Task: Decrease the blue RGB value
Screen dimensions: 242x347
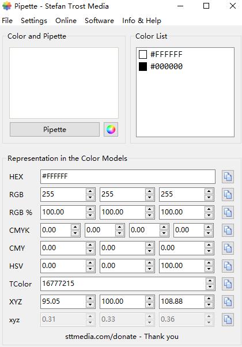Action: pyautogui.click(x=209, y=197)
